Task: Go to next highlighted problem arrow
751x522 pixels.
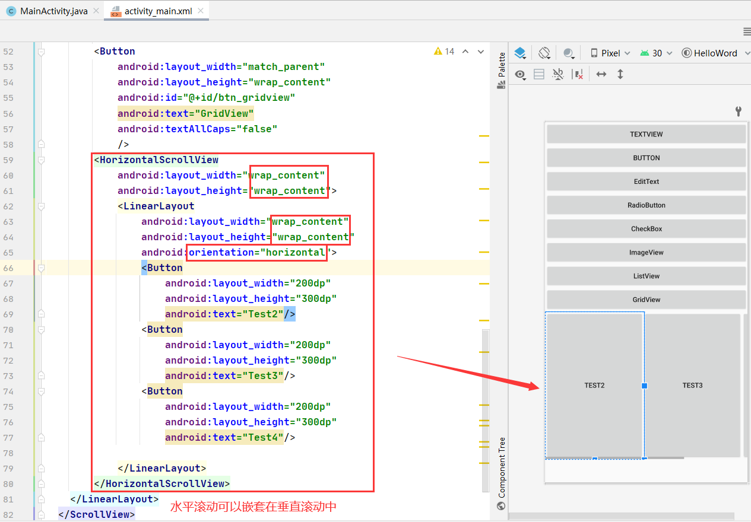Action: pos(480,52)
